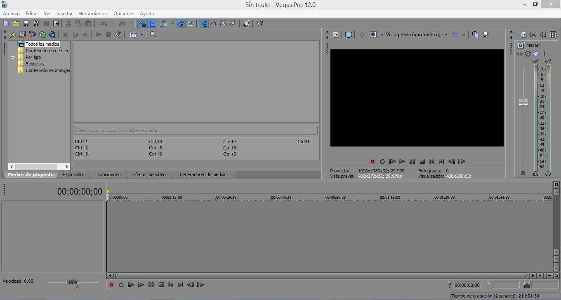Open the Herramientas menu
Viewport: 561px width, 300px height.
click(x=93, y=14)
